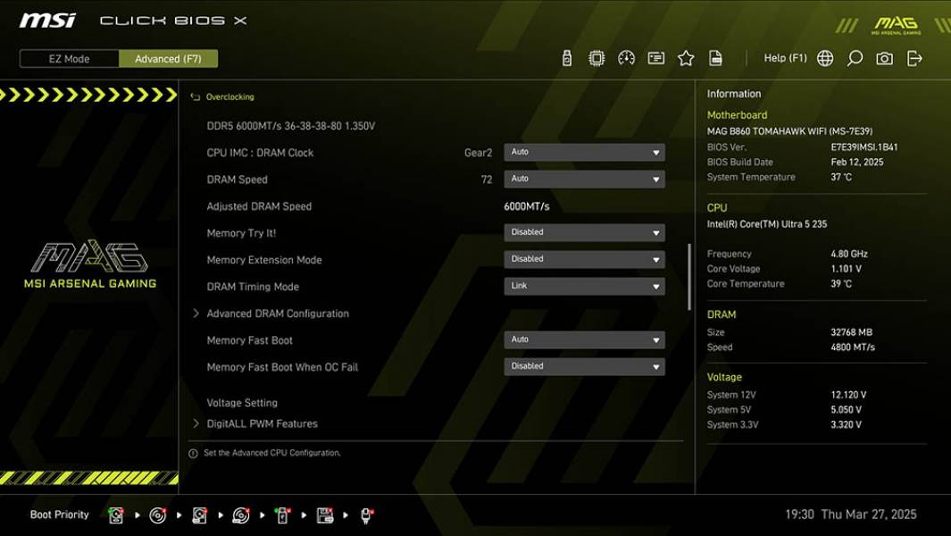
Task: Select the floppy disk boot device icon
Action: 324,515
